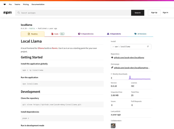This screenshot has height=129, width=174.
Task: Open the Ollama link
Action: pos(41,48)
